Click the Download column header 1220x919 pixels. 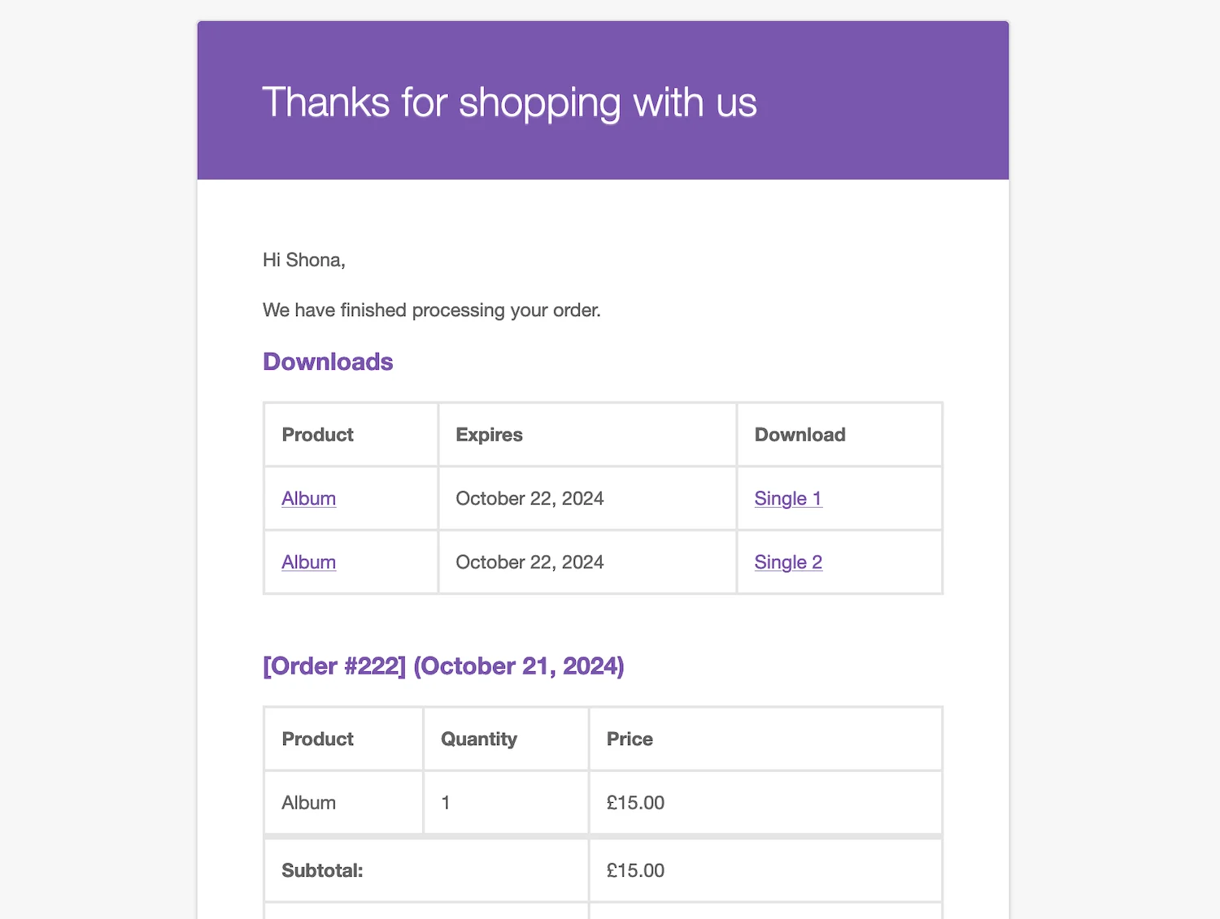(x=800, y=435)
